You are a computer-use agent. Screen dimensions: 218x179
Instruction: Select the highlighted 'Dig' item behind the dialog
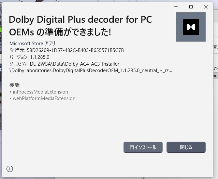pos(215,76)
